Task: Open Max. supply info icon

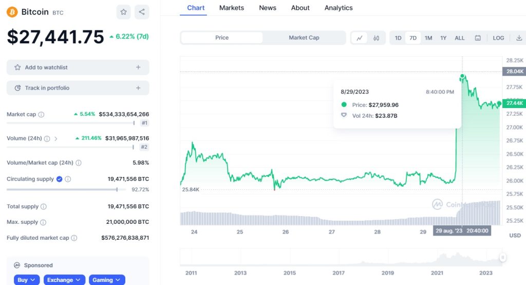Action: point(43,222)
